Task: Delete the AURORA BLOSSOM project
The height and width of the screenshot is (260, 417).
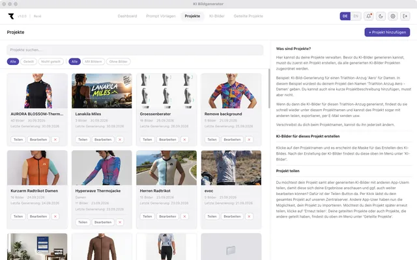Action: 55,140
